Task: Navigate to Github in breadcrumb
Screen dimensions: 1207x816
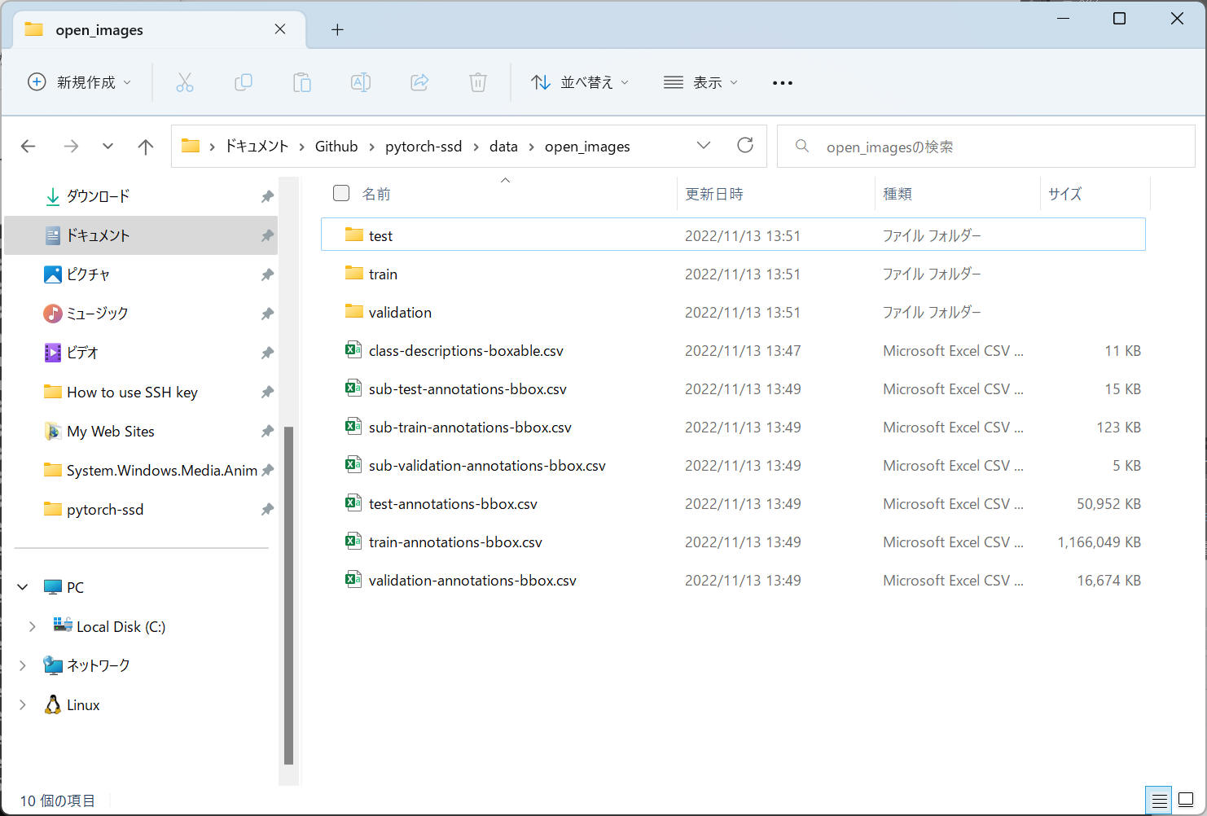Action: click(336, 147)
